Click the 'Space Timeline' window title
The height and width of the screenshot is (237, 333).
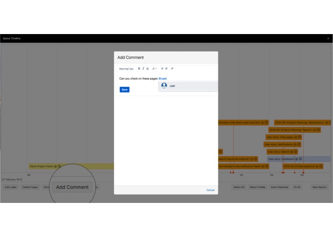click(11, 38)
